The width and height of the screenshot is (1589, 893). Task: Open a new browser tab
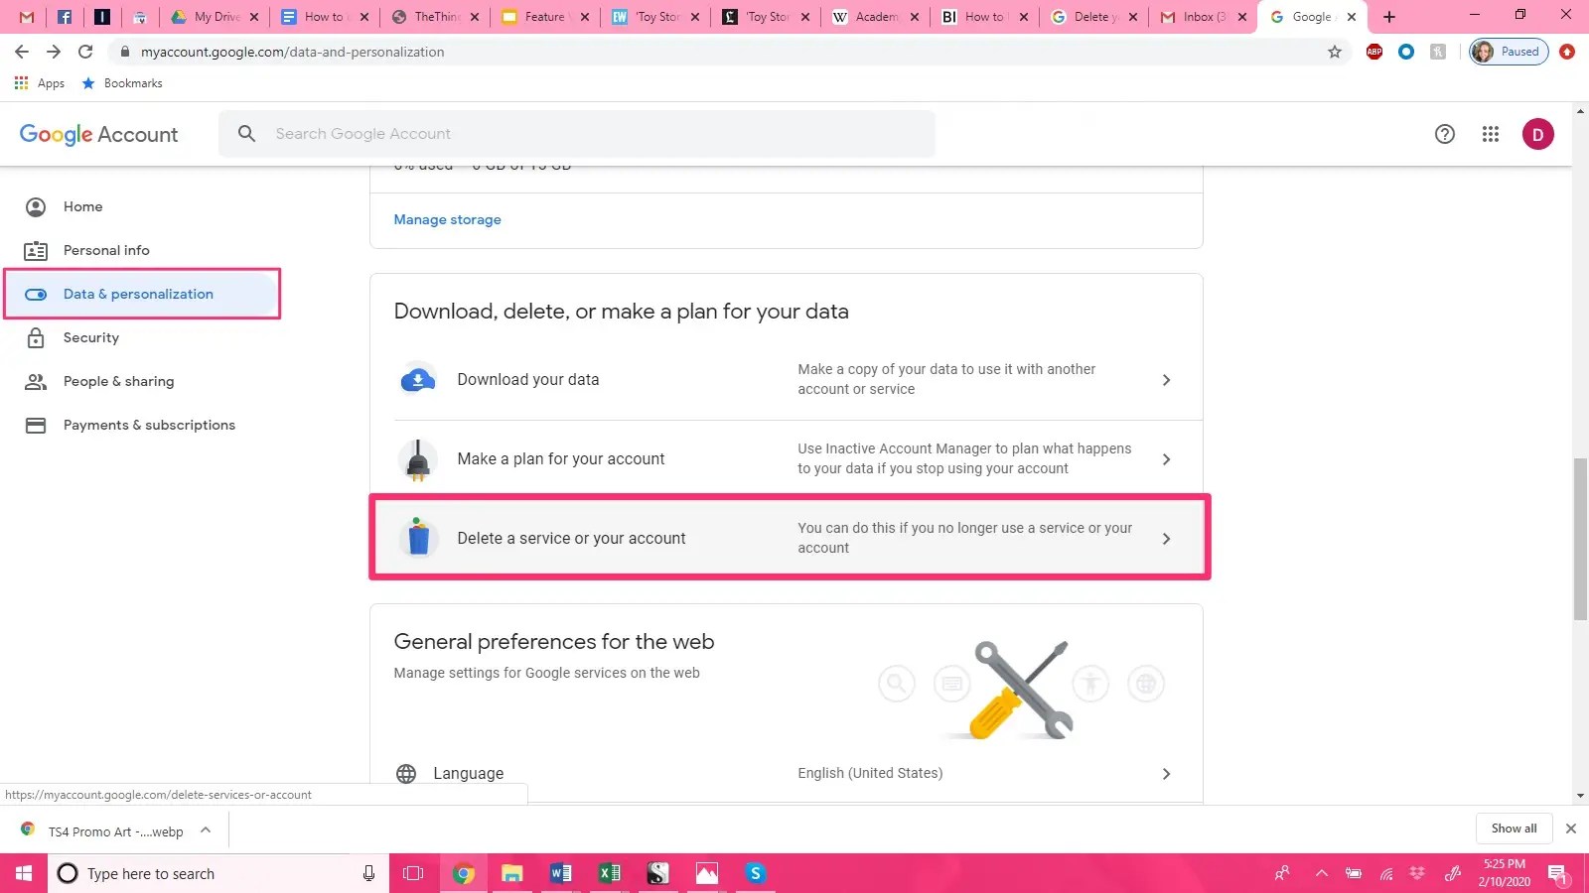pyautogui.click(x=1389, y=17)
